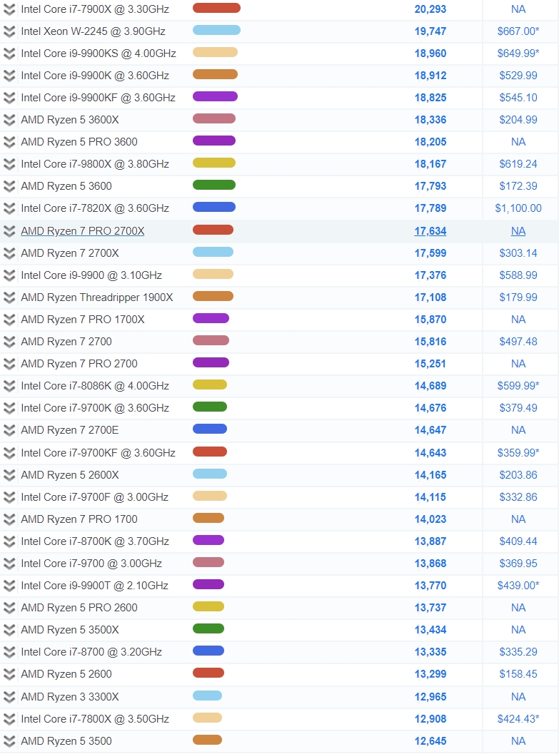The image size is (559, 754).
Task: Click the NA price for Ryzen 7 PRO 2700X
Action: tap(518, 231)
